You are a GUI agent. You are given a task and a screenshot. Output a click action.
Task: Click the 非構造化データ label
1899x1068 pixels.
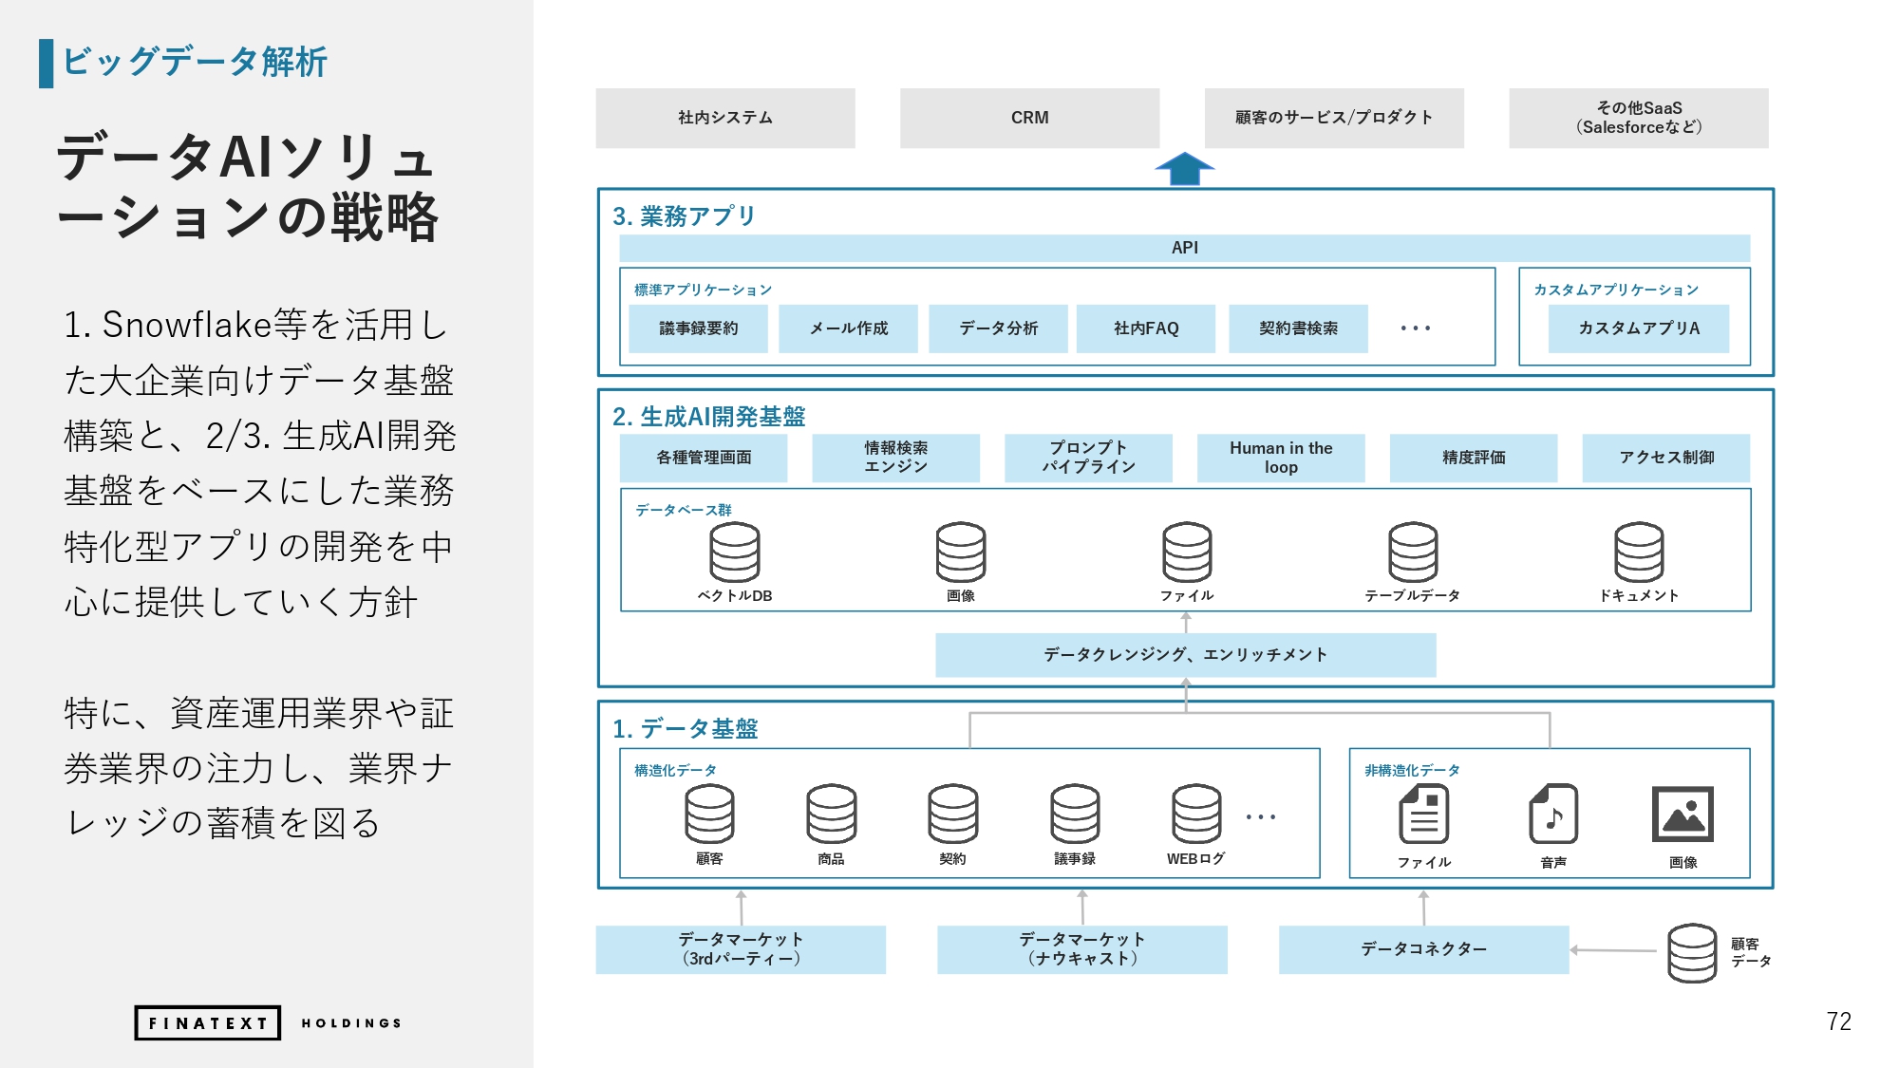(1412, 770)
